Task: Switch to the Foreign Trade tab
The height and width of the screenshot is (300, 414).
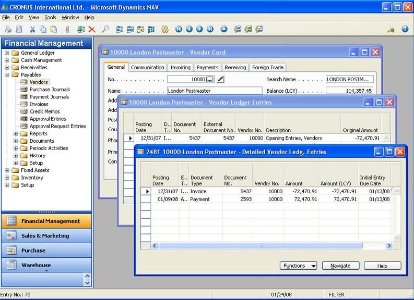Action: [268, 67]
